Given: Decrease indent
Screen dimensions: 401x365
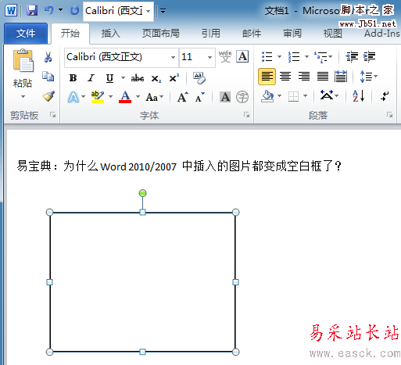Looking at the screenshot, I should (x=352, y=56).
